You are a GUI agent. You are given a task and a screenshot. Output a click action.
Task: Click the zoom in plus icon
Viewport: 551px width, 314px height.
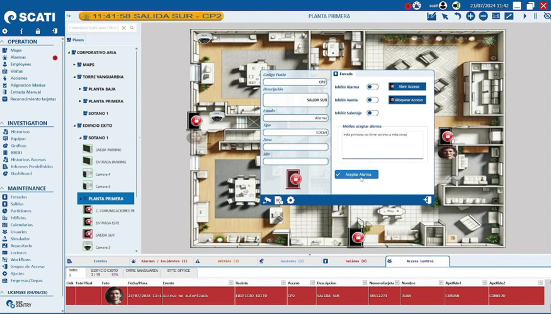(x=470, y=16)
